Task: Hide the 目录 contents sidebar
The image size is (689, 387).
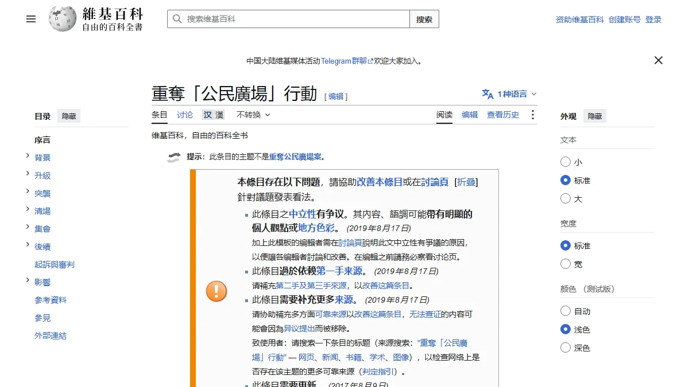Action: pyautogui.click(x=69, y=116)
